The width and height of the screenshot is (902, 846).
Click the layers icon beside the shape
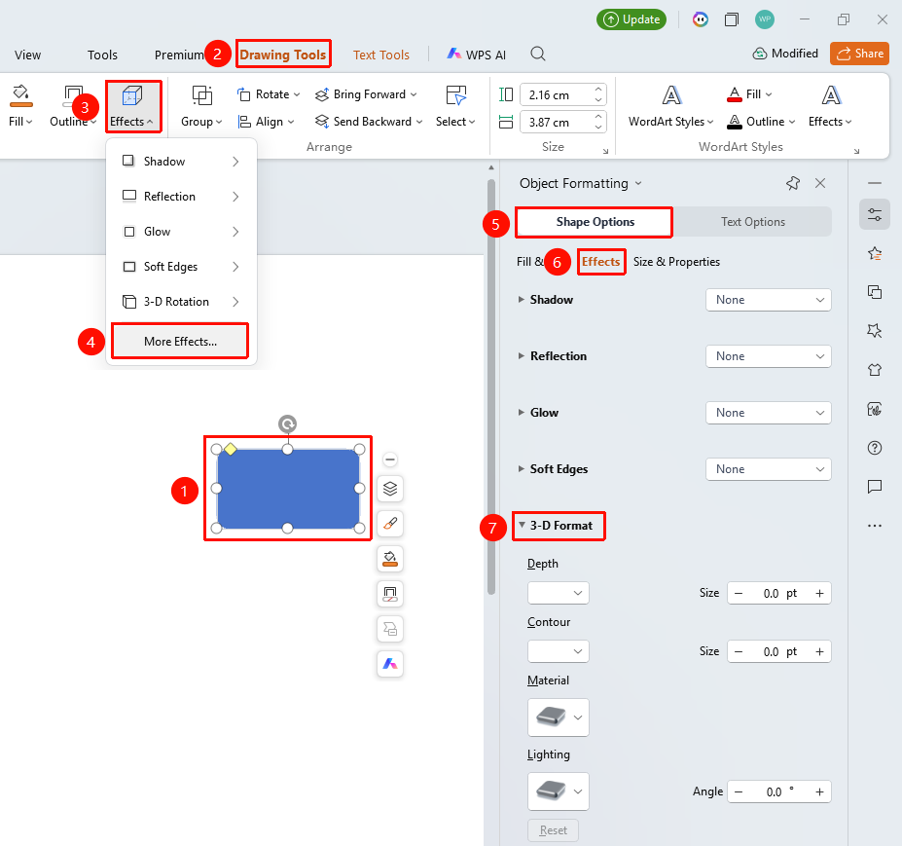click(x=390, y=489)
